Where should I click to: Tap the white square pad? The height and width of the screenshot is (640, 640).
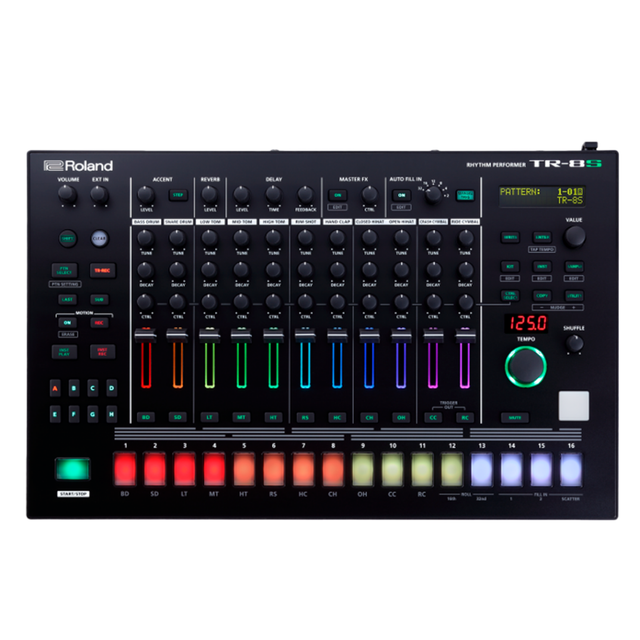click(x=574, y=406)
